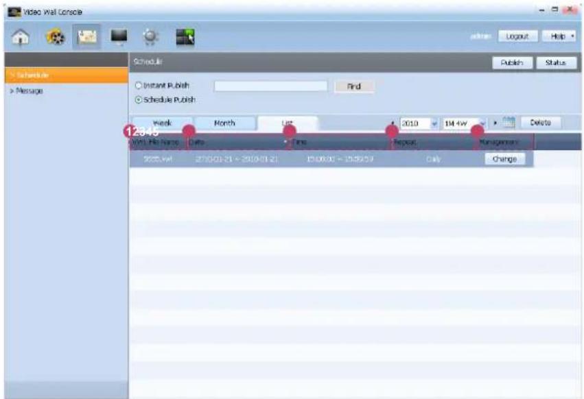Screen dimensions: 584x399
Task: Expand the Help dropdown menu
Action: coord(559,36)
